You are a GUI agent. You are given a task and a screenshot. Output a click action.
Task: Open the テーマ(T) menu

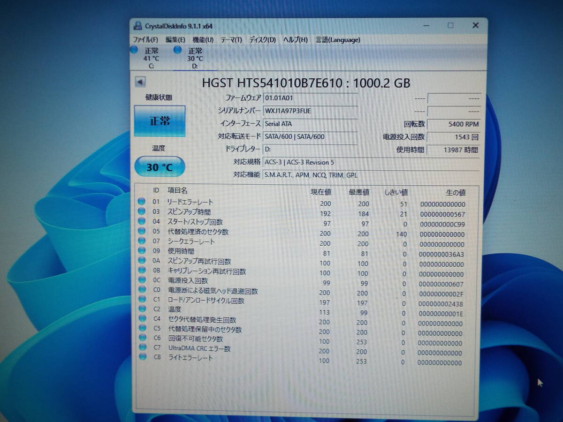[x=231, y=40]
